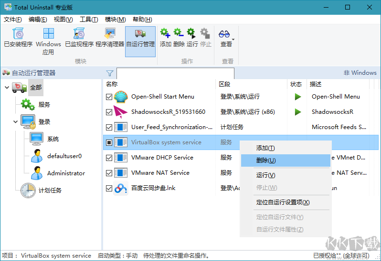
Task: Sort by the 名称 column header
Action: click(159, 84)
